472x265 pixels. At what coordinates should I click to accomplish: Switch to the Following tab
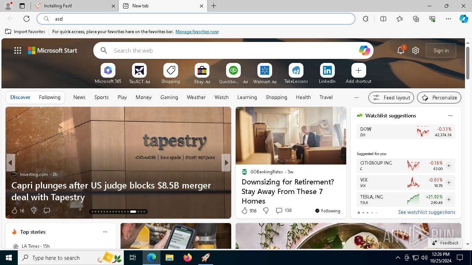50,98
